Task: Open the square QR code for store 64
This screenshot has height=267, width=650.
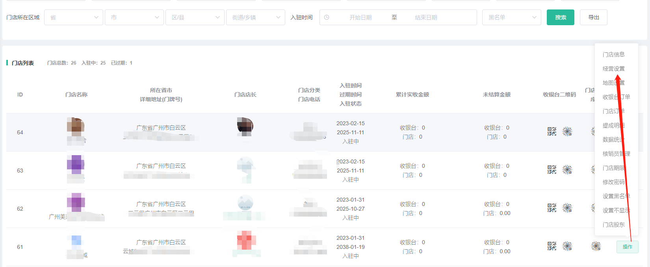Action: point(552,132)
